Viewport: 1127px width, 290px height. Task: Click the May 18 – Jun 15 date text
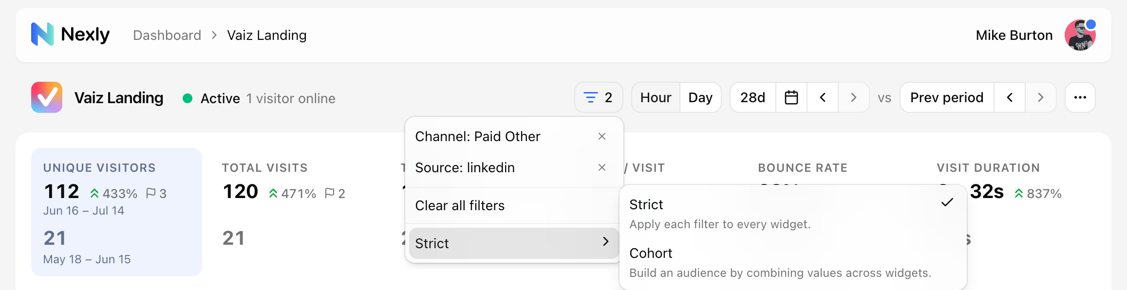(87, 259)
